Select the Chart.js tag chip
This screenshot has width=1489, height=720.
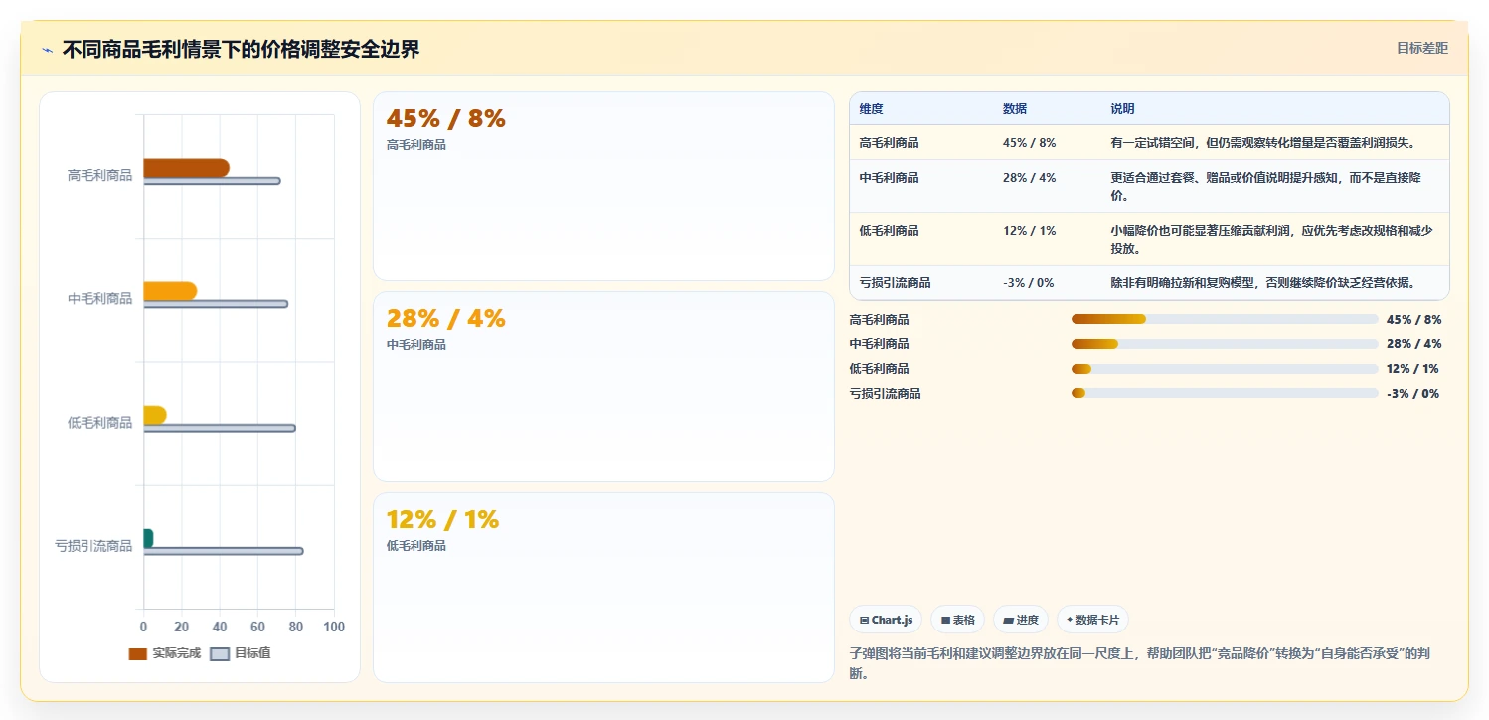pos(886,620)
